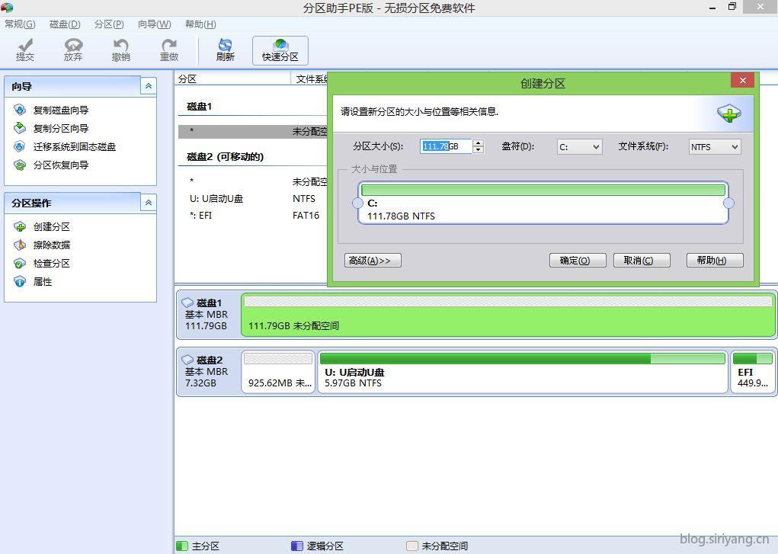Collapse the 分区操作 panel
Screen dimensions: 778x554
[148, 203]
